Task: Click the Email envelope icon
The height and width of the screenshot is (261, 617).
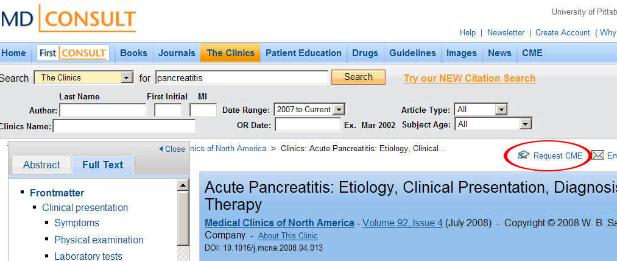Action: click(598, 156)
